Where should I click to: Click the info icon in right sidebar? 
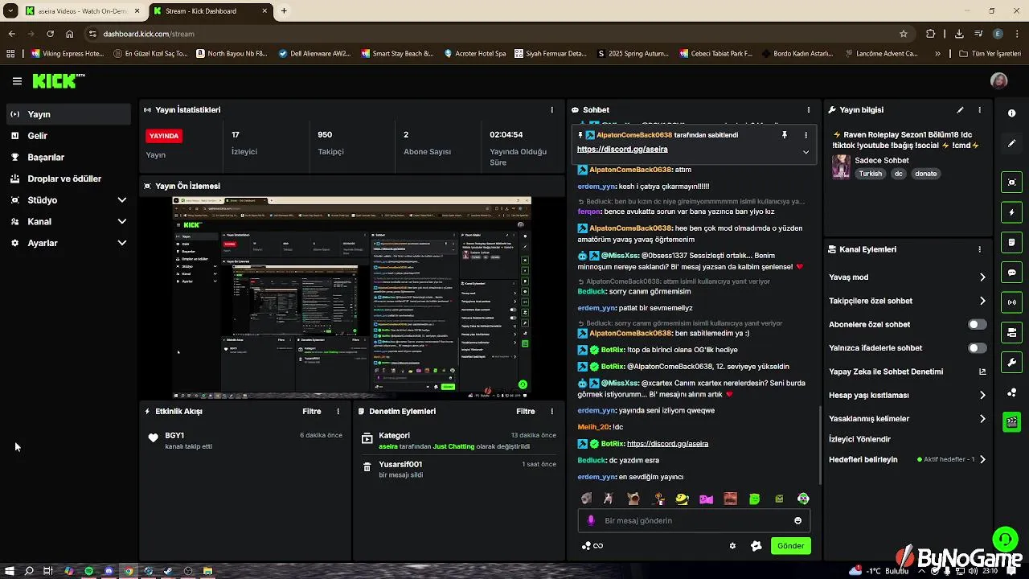[1011, 113]
